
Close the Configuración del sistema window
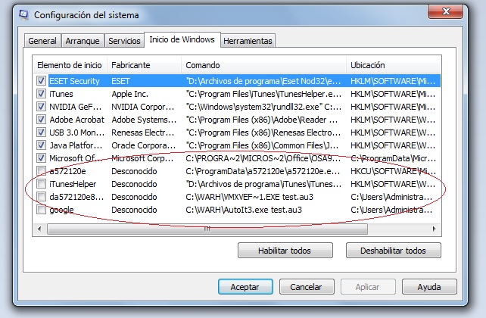click(446, 12)
